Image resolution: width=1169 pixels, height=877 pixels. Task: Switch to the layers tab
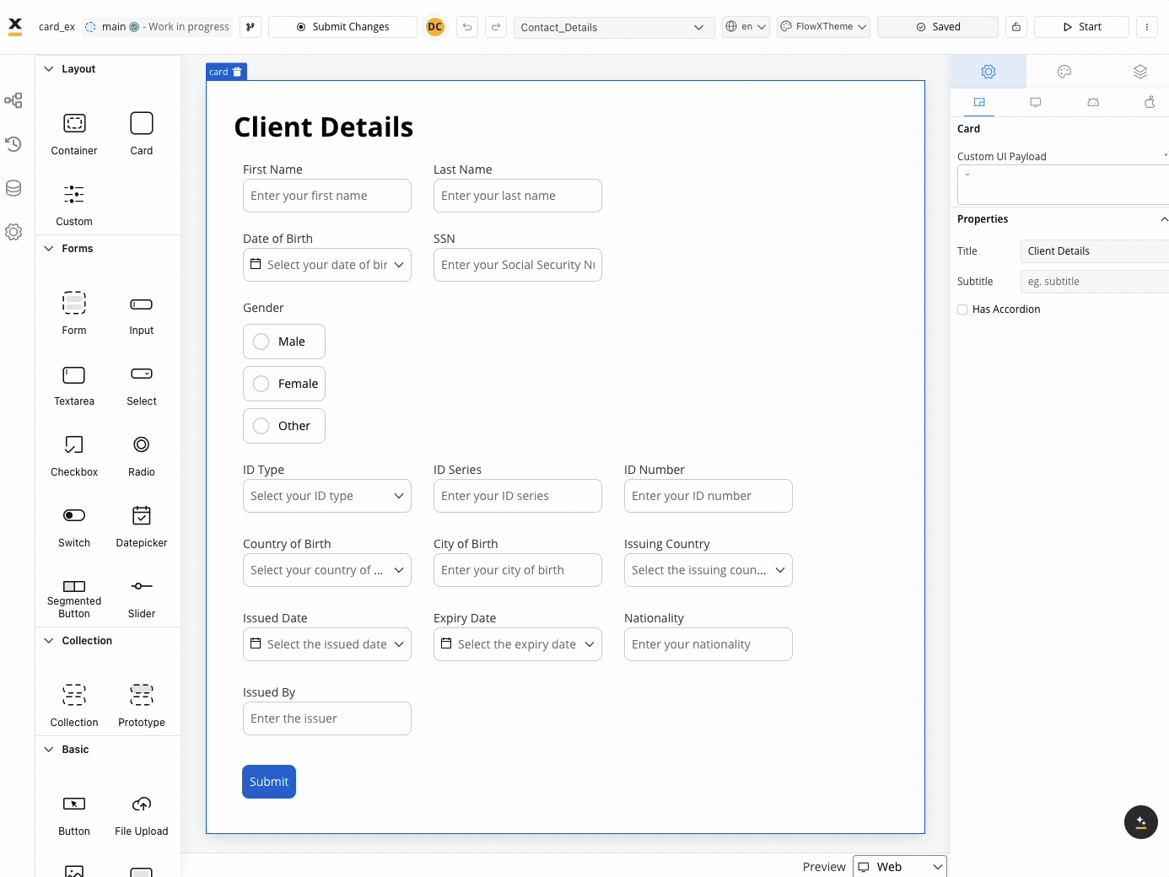(1140, 72)
